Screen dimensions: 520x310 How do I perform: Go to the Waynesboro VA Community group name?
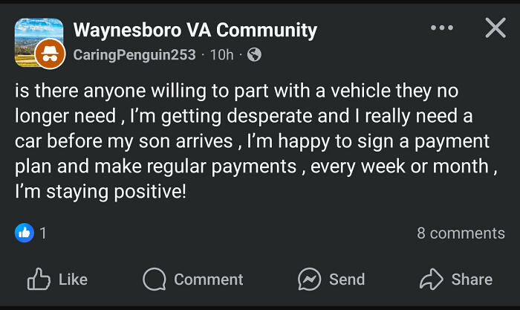195,30
